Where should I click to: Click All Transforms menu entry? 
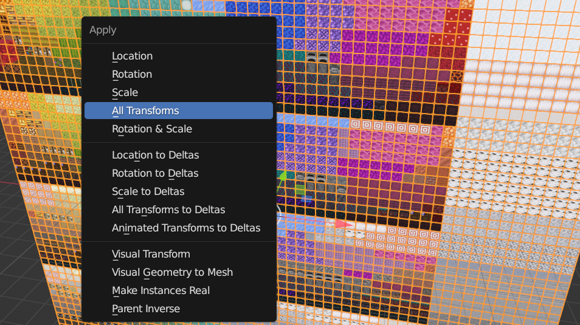pyautogui.click(x=179, y=111)
